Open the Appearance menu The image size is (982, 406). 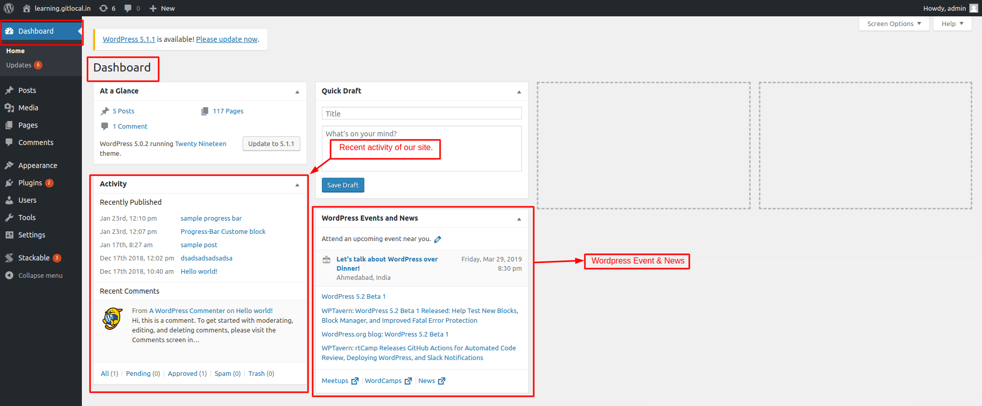tap(38, 165)
